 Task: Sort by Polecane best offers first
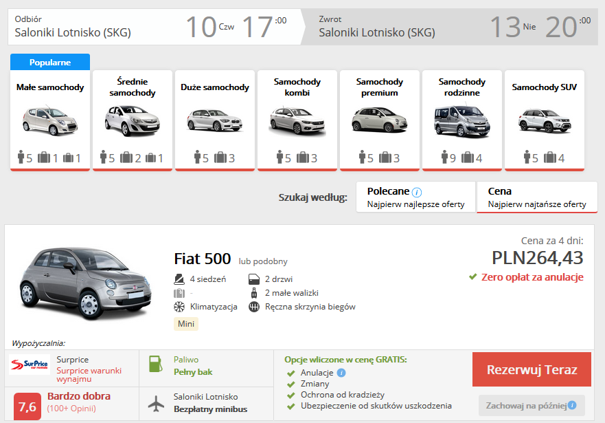point(415,197)
